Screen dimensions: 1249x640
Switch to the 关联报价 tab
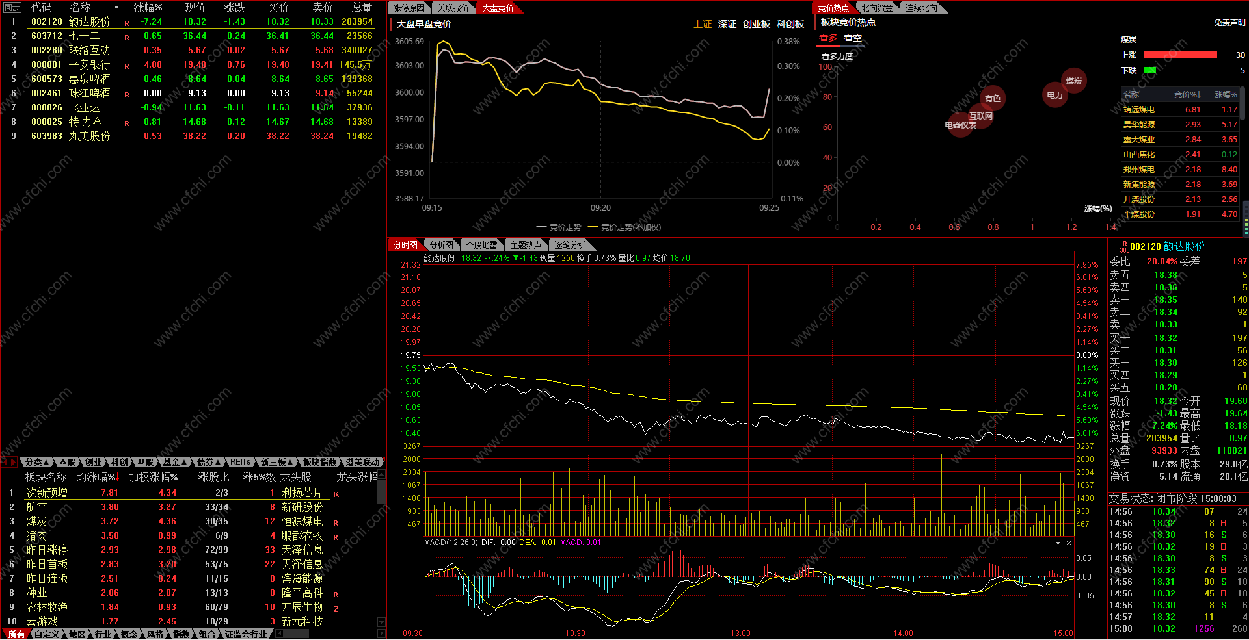click(x=453, y=8)
